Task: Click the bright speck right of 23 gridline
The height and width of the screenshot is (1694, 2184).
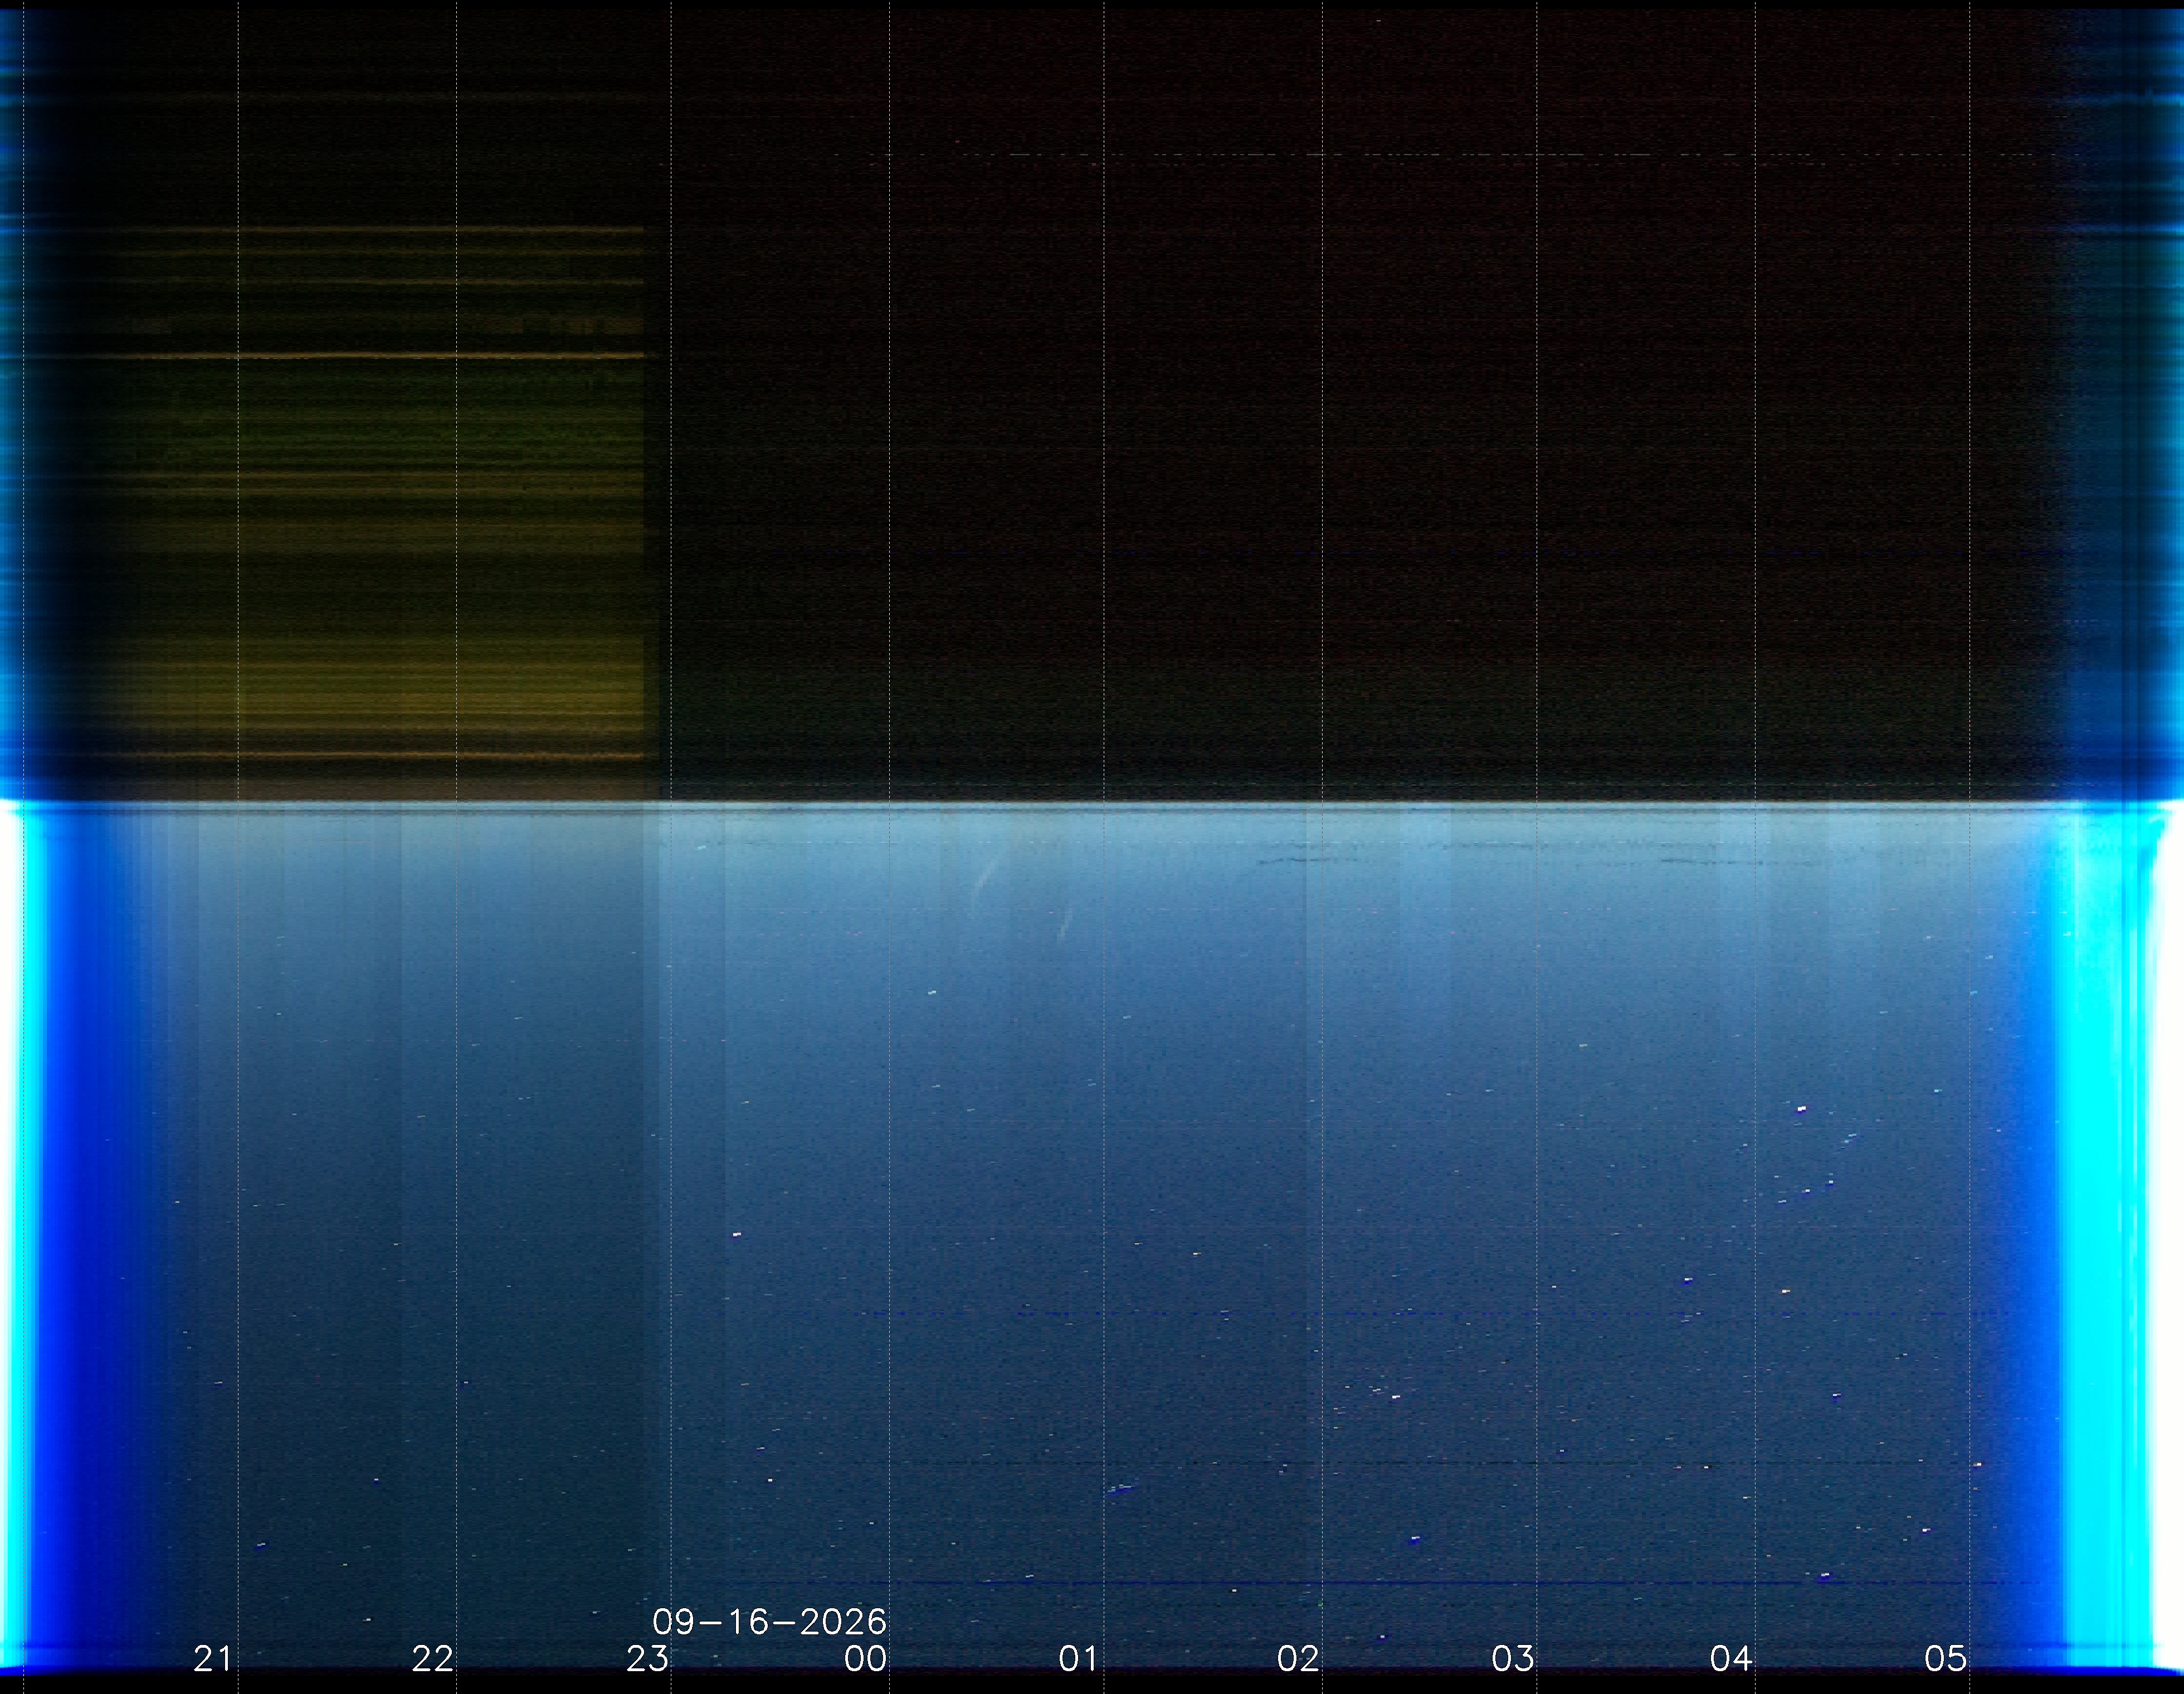Action: click(x=737, y=1235)
